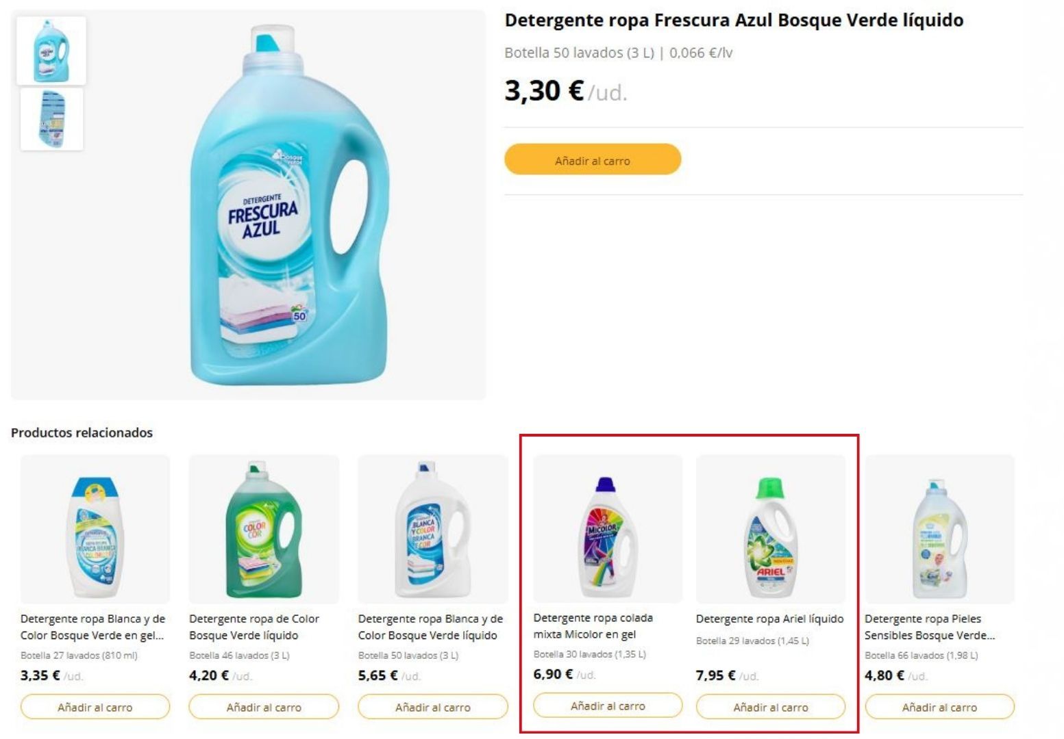Image resolution: width=1064 pixels, height=739 pixels.
Task: Open the Pieles Sensibles Bosque Verde title
Action: point(928,627)
